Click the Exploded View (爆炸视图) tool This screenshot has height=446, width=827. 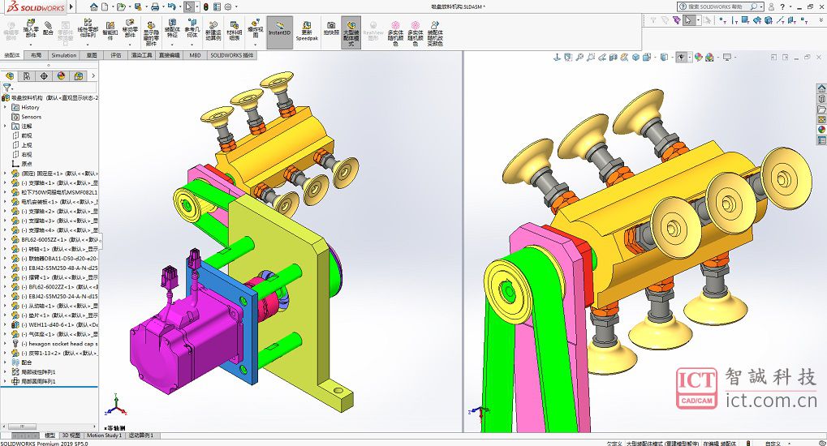255,28
